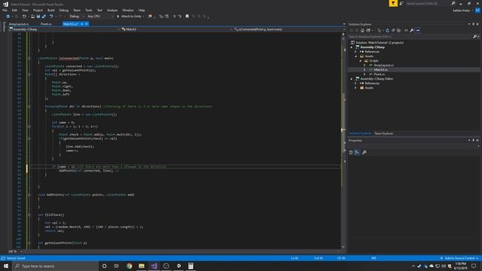Switch to the ArrayLayout.cs editor tab
The width and height of the screenshot is (482, 271).
(19, 24)
